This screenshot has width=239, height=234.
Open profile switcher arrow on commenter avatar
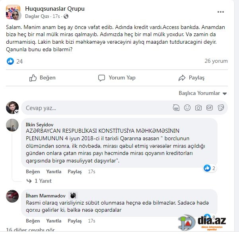coord(17,112)
